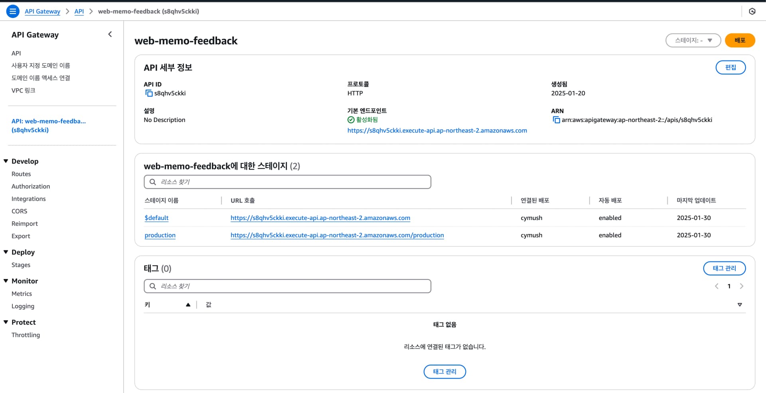Click 태그 관리 button in tags header
Screen dimensions: 766x393
click(725, 268)
